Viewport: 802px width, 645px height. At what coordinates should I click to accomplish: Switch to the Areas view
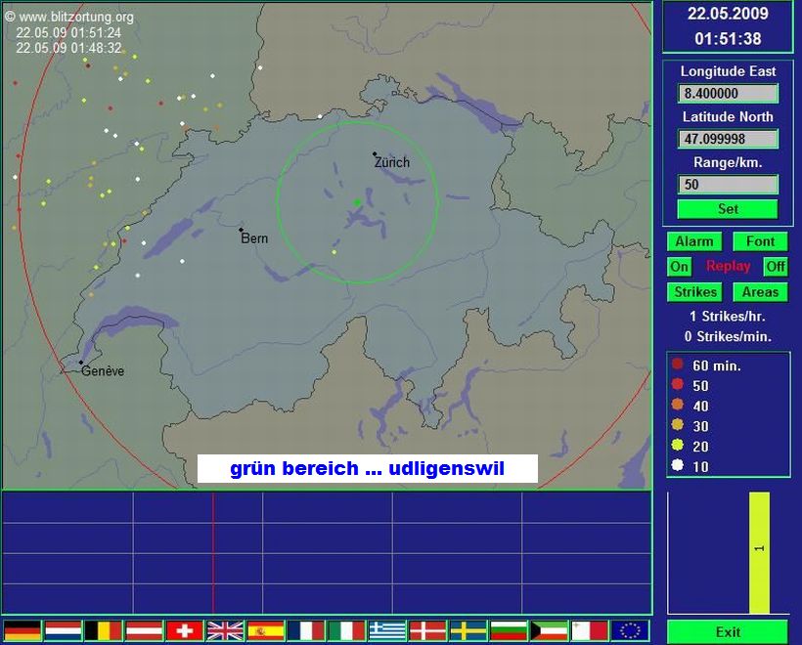tap(760, 292)
